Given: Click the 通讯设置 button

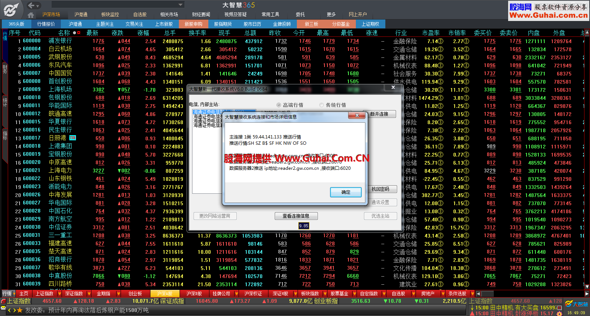Looking at the screenshot, I should tap(381, 202).
